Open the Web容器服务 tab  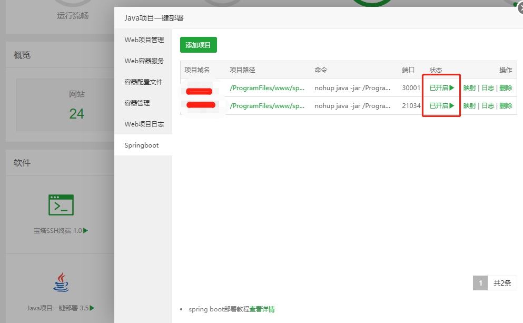[144, 61]
